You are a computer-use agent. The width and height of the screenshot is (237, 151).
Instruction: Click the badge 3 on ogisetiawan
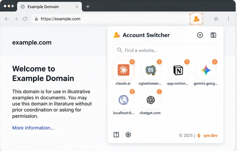point(159,62)
